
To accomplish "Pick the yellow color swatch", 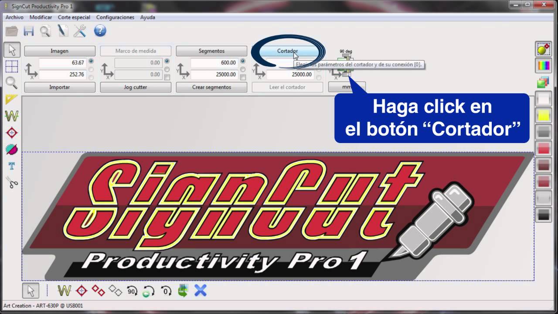I will pos(543,116).
